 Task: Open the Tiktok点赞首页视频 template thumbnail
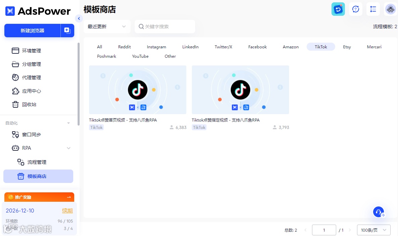point(138,90)
